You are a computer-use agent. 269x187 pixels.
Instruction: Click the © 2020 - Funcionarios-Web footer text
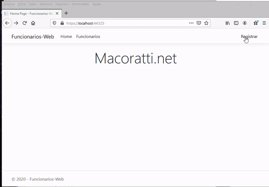point(38,179)
